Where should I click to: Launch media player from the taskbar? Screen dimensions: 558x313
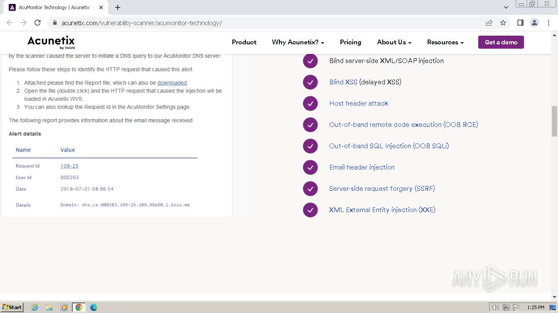64,307
